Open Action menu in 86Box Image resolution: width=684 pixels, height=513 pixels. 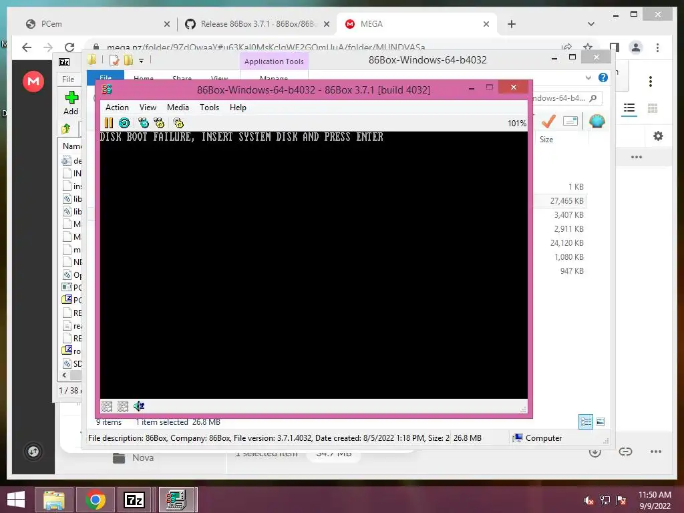click(117, 108)
